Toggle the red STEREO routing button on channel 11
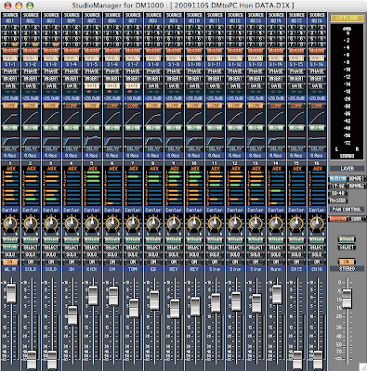 215,51
